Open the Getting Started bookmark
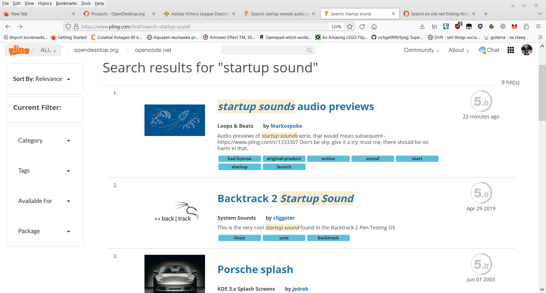This screenshot has width=546, height=293. pyautogui.click(x=69, y=37)
